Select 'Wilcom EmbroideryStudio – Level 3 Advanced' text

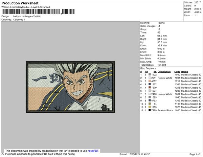[26, 7]
